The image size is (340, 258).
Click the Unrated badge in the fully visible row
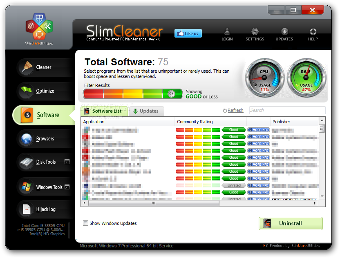[234, 185]
